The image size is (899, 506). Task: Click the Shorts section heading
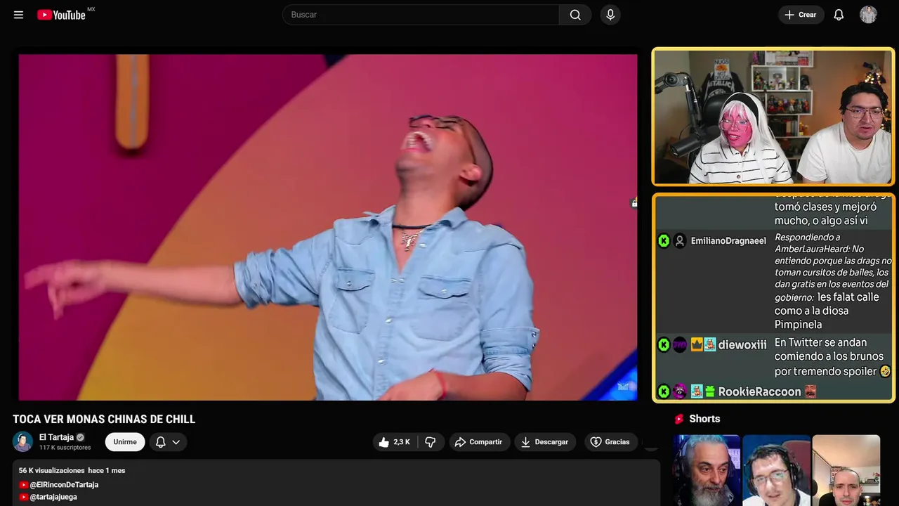click(x=704, y=419)
